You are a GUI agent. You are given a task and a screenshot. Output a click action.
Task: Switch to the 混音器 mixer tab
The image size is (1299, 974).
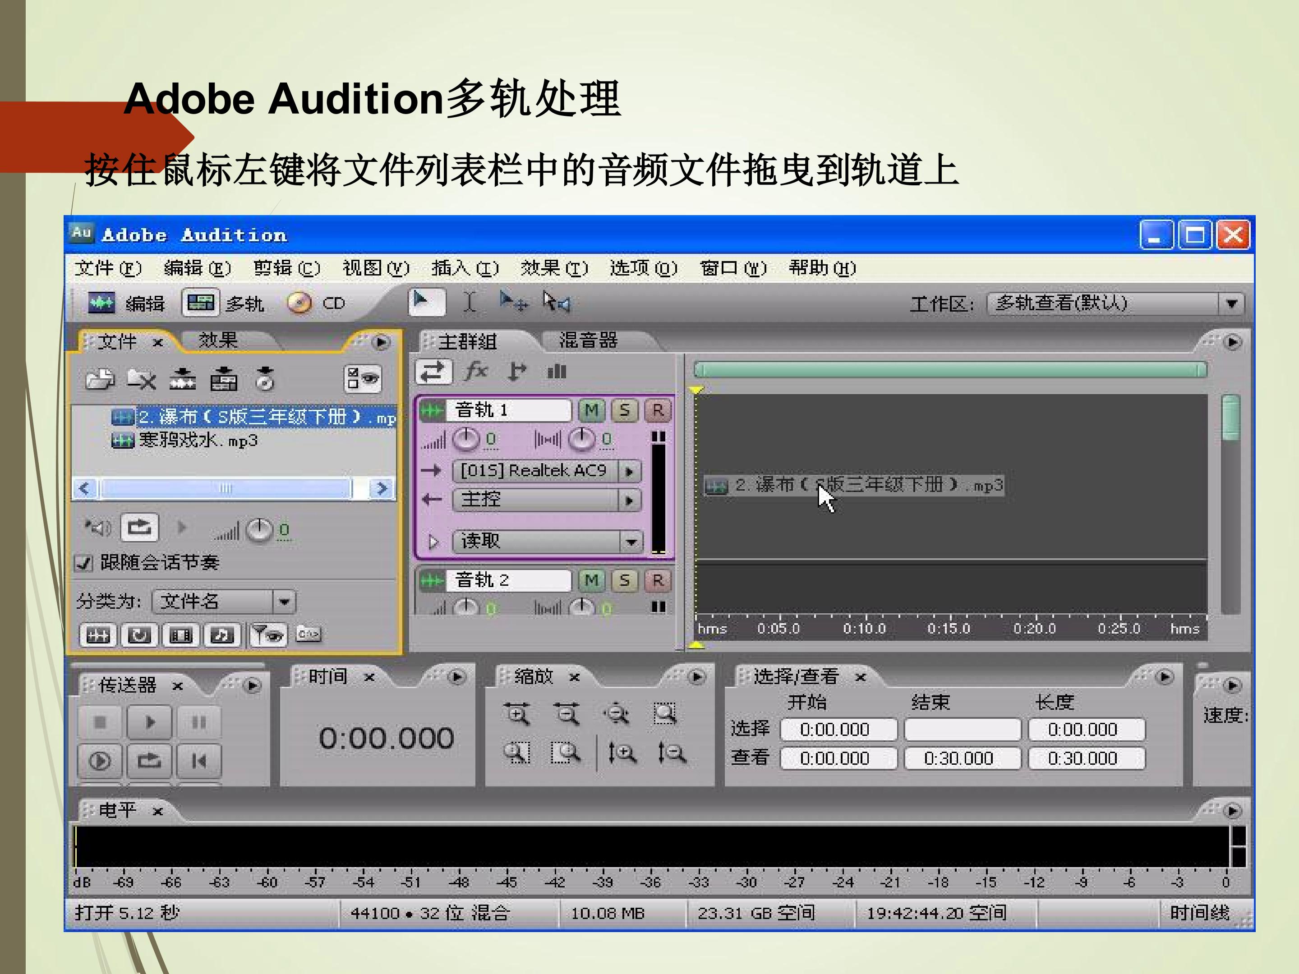click(588, 340)
